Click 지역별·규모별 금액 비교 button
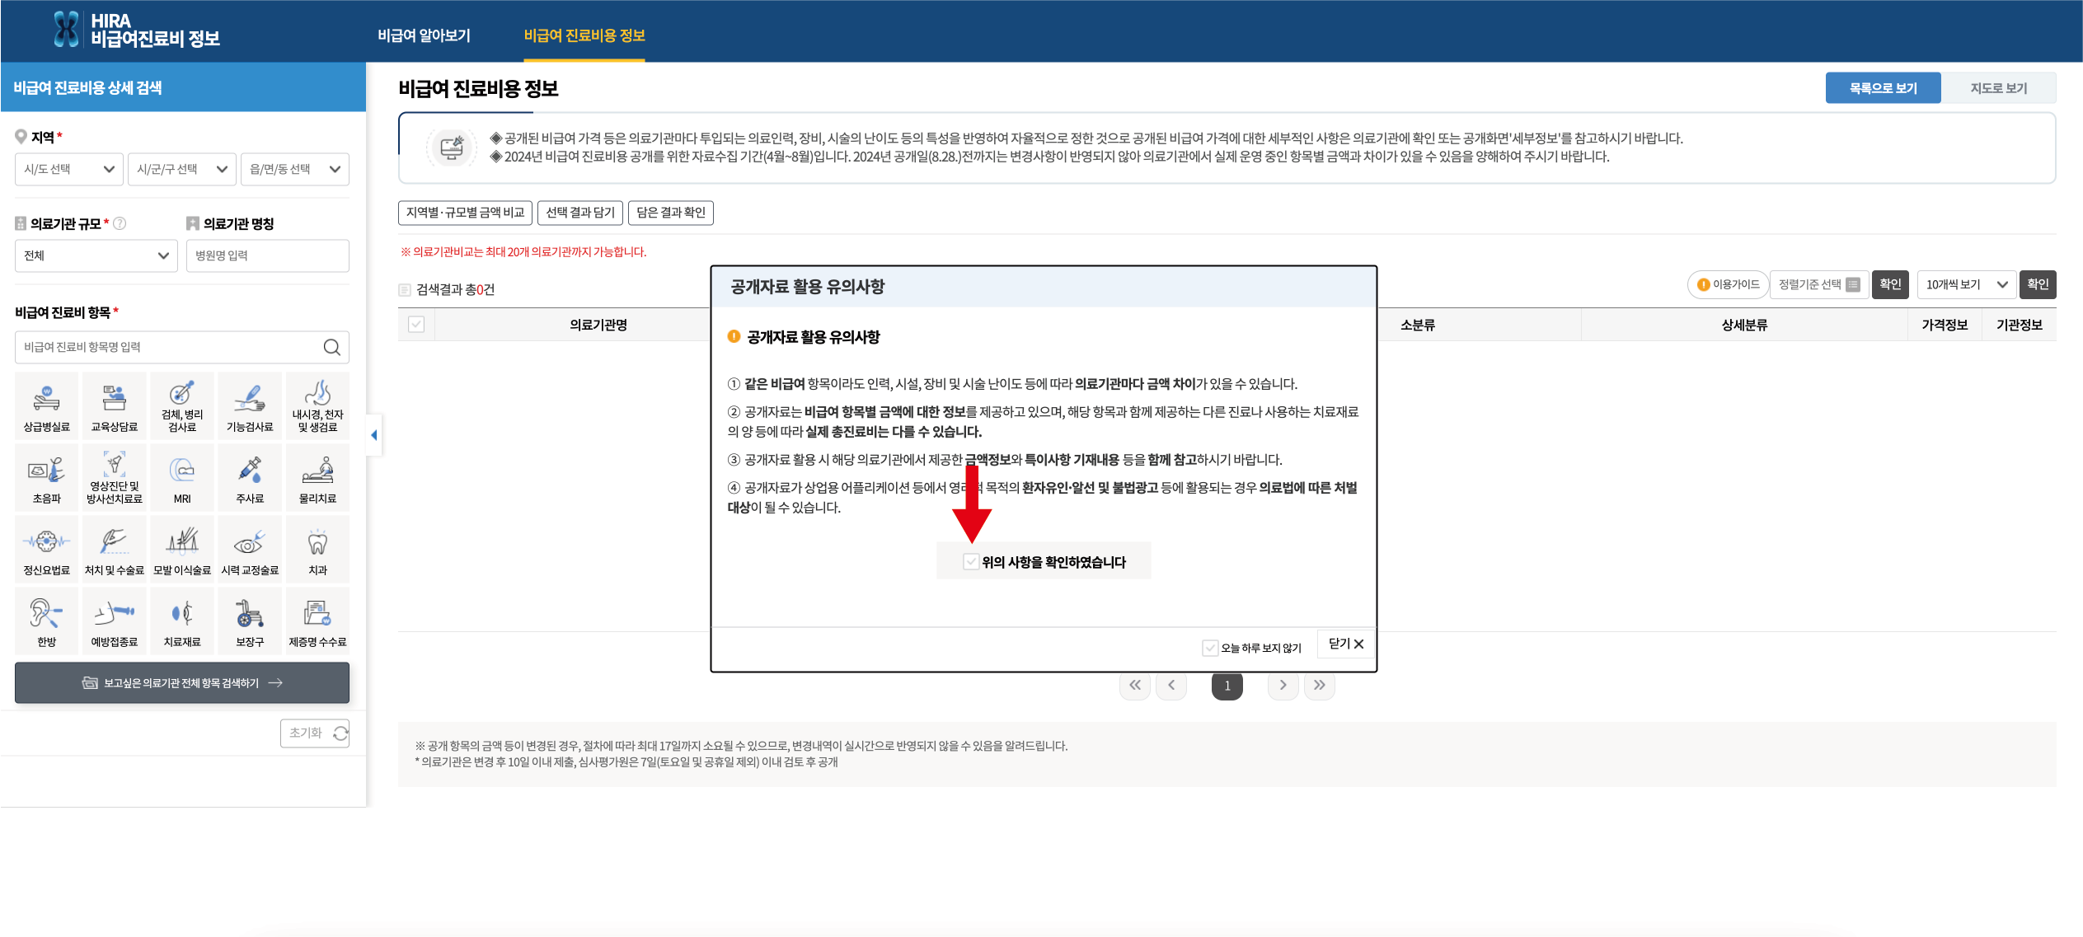 point(465,213)
